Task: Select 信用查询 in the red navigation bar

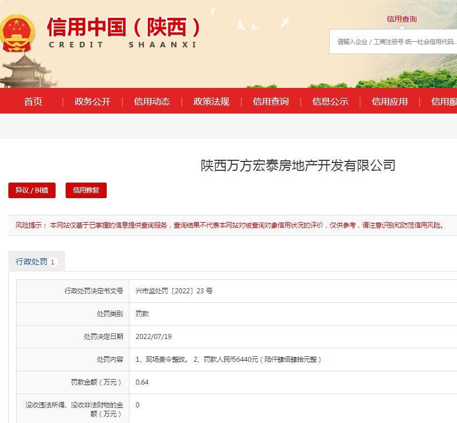Action: [271, 101]
